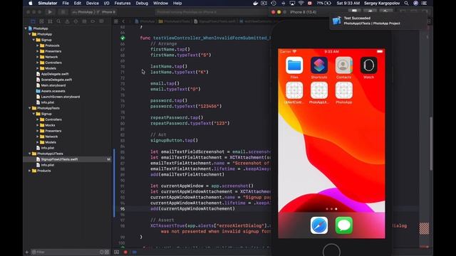Expand the Mocks folder
Screen dimensions: 456x256
(x=38, y=125)
